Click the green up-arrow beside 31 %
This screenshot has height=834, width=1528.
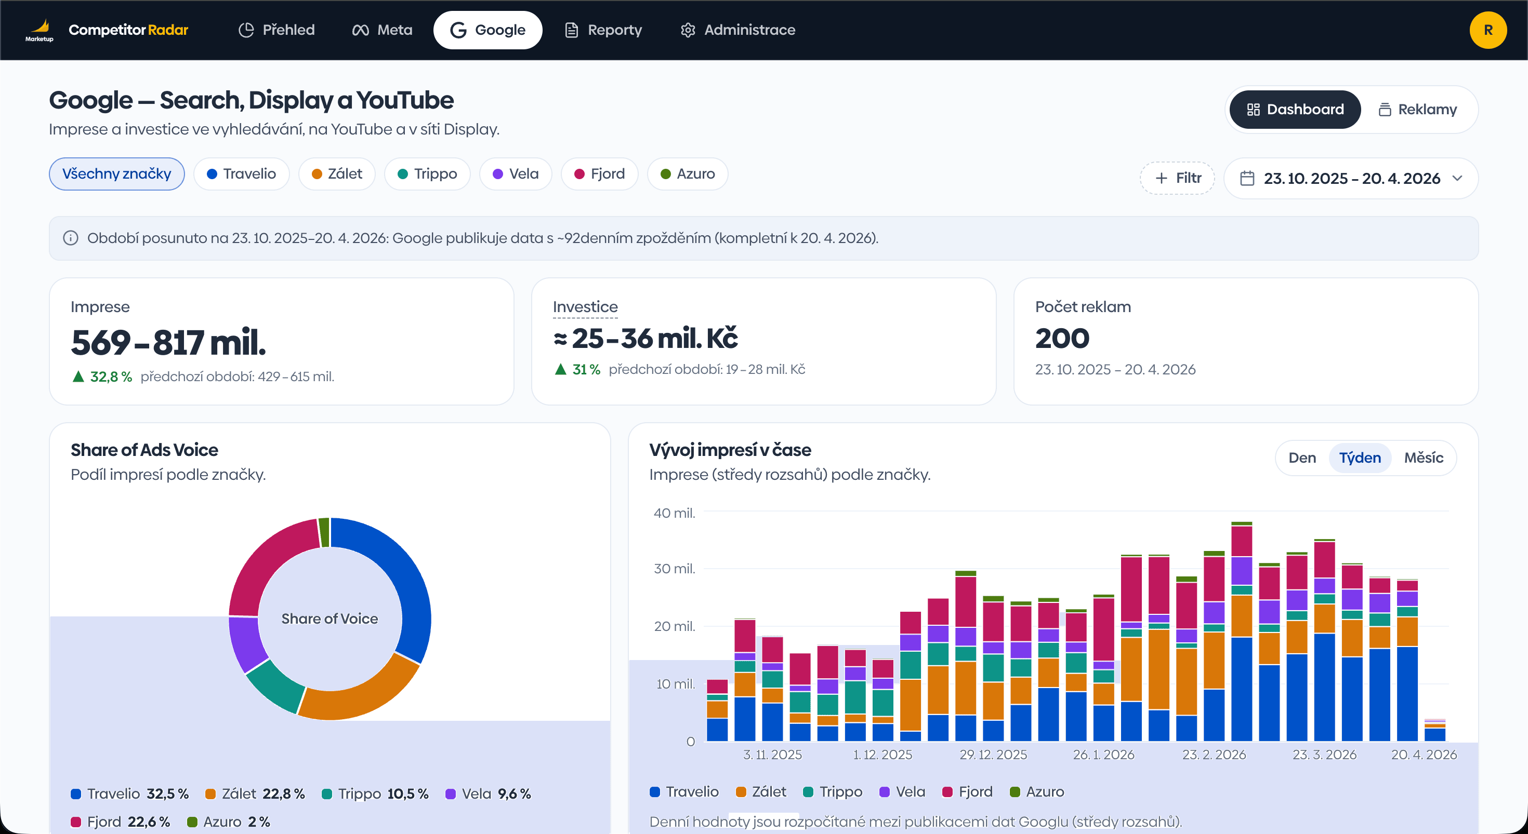(x=560, y=369)
